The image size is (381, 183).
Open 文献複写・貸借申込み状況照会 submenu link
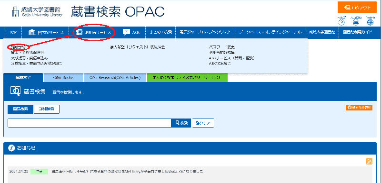click(37, 64)
